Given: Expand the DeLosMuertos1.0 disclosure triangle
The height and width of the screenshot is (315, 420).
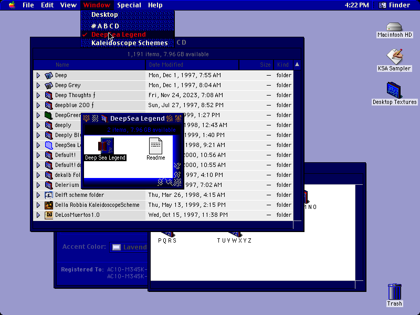Looking at the screenshot, I should (x=38, y=215).
